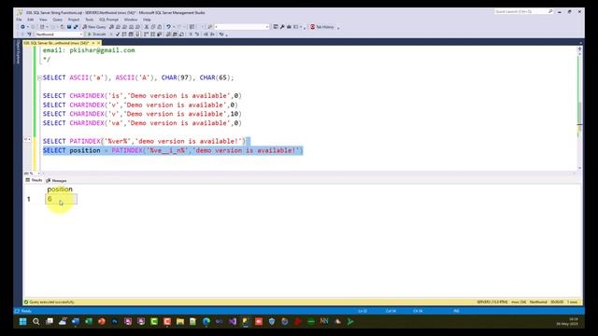
Task: Click the Save file icon
Action: (x=69, y=27)
